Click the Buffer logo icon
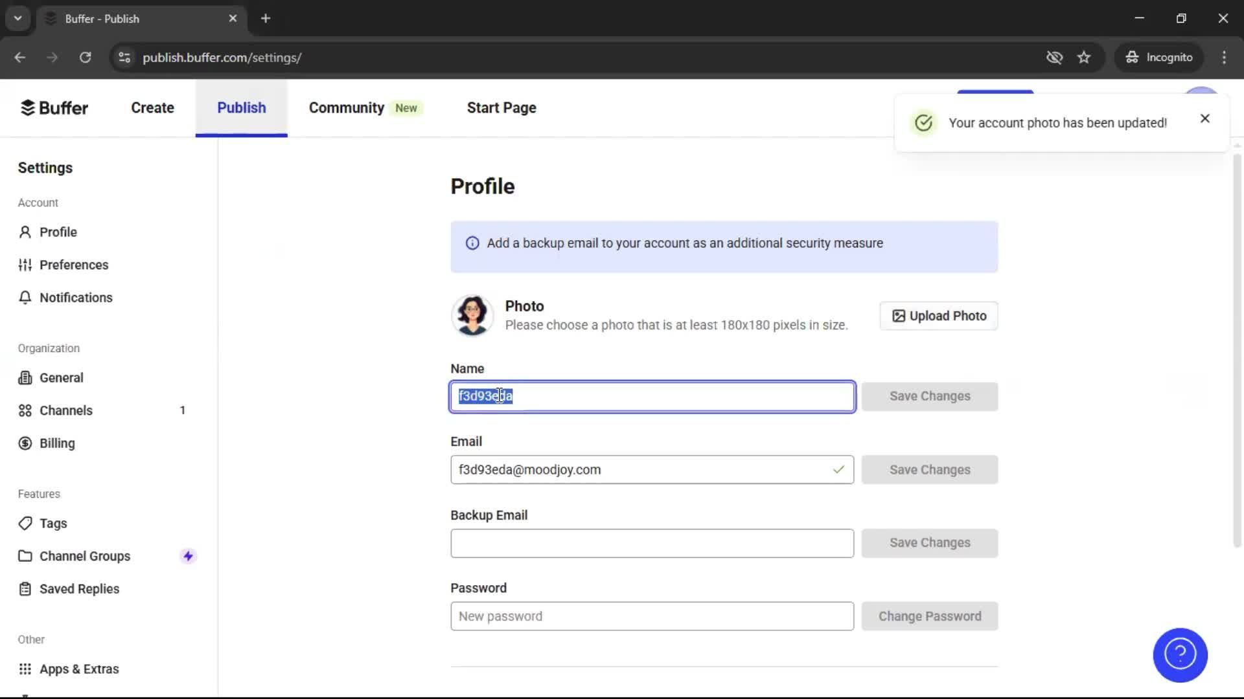Viewport: 1244px width, 699px height. pyautogui.click(x=28, y=107)
